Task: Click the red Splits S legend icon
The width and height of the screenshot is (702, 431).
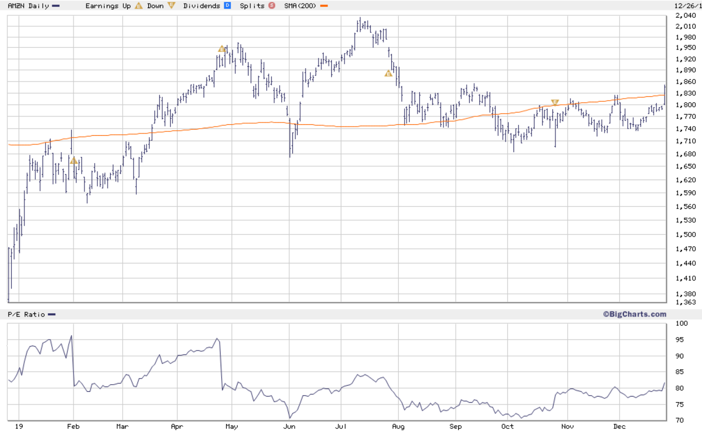Action: coord(272,5)
